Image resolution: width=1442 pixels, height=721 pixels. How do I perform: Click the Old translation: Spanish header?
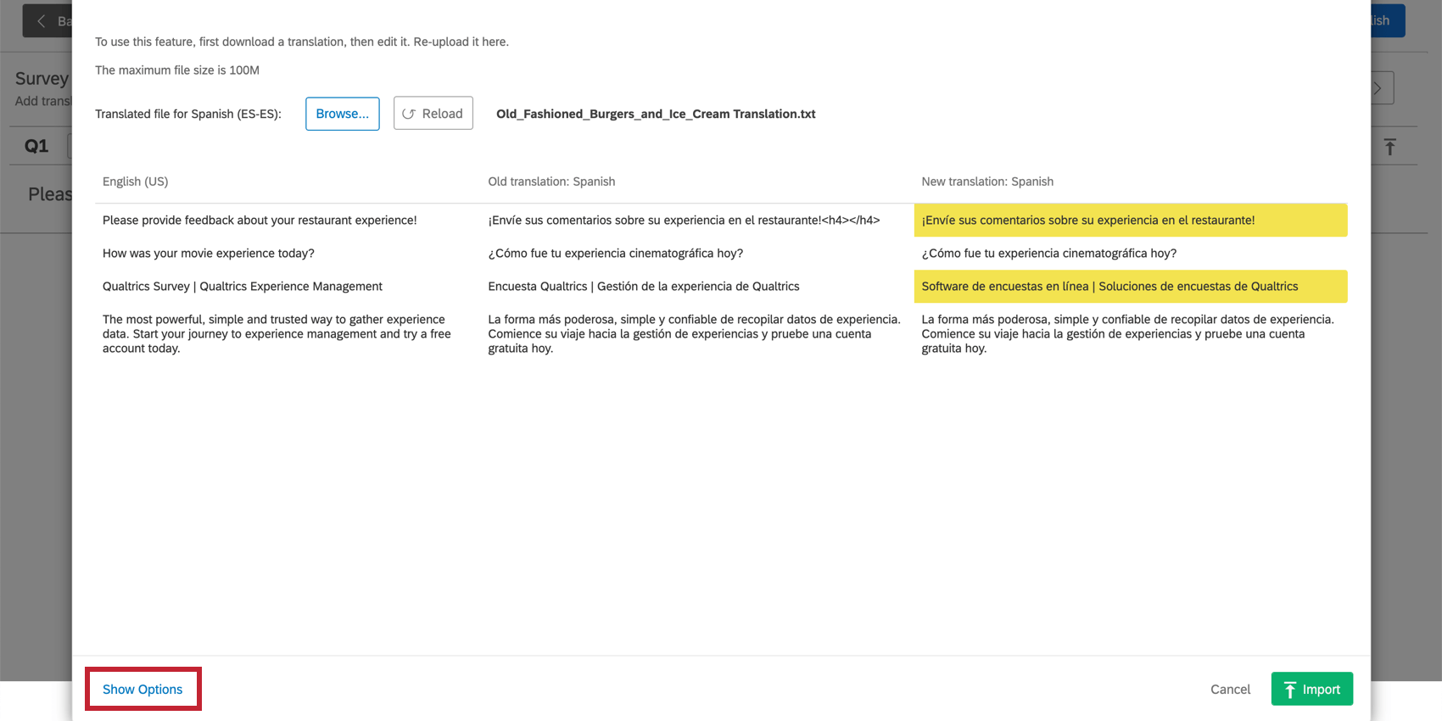[551, 182]
